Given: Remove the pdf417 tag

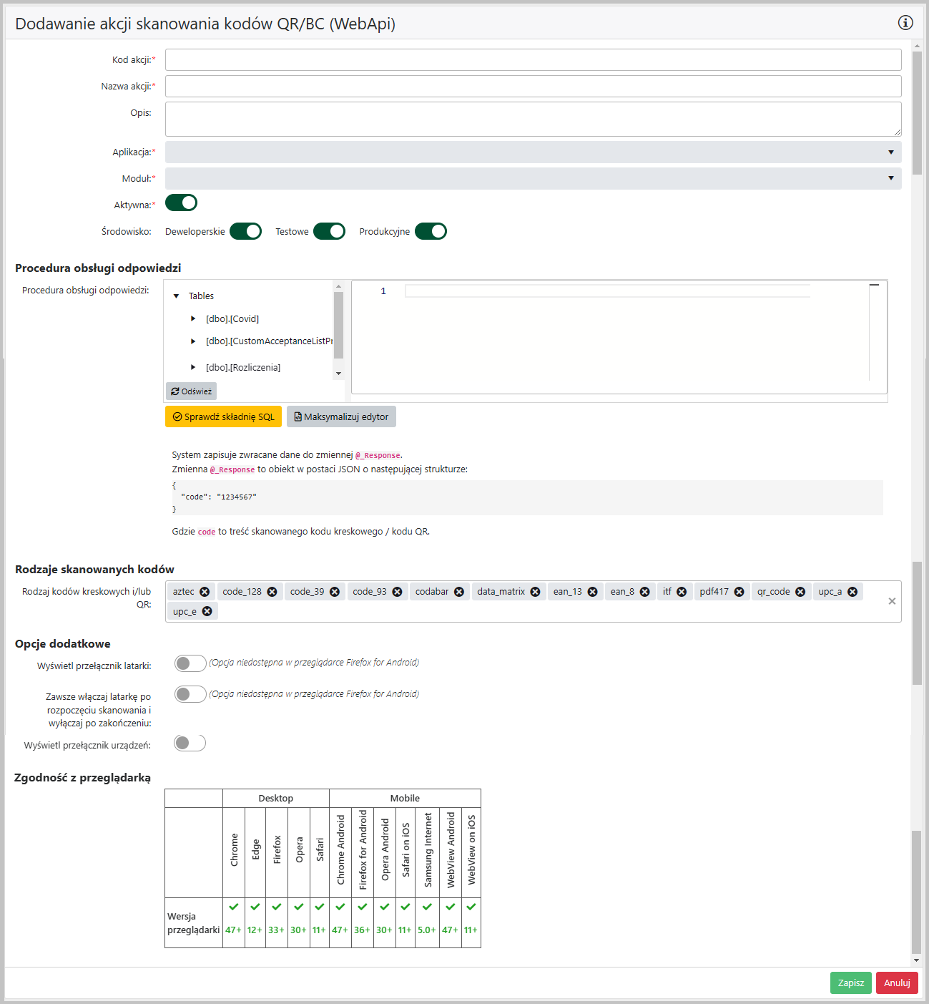Looking at the screenshot, I should tap(739, 592).
